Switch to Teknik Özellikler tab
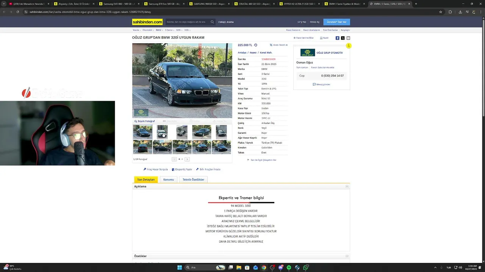 (193, 179)
